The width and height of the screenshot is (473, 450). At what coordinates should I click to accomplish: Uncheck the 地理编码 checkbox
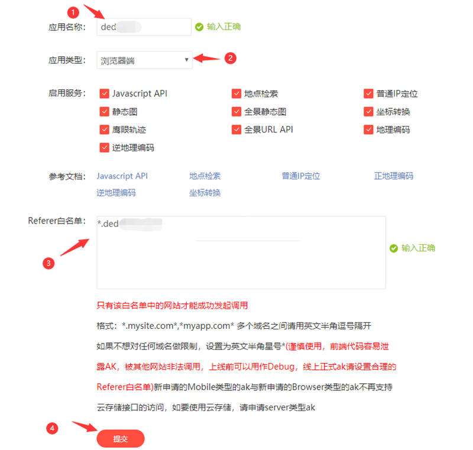368,130
